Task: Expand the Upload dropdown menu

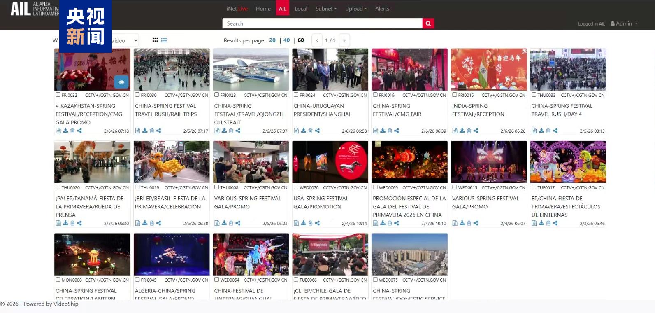Action: [356, 9]
